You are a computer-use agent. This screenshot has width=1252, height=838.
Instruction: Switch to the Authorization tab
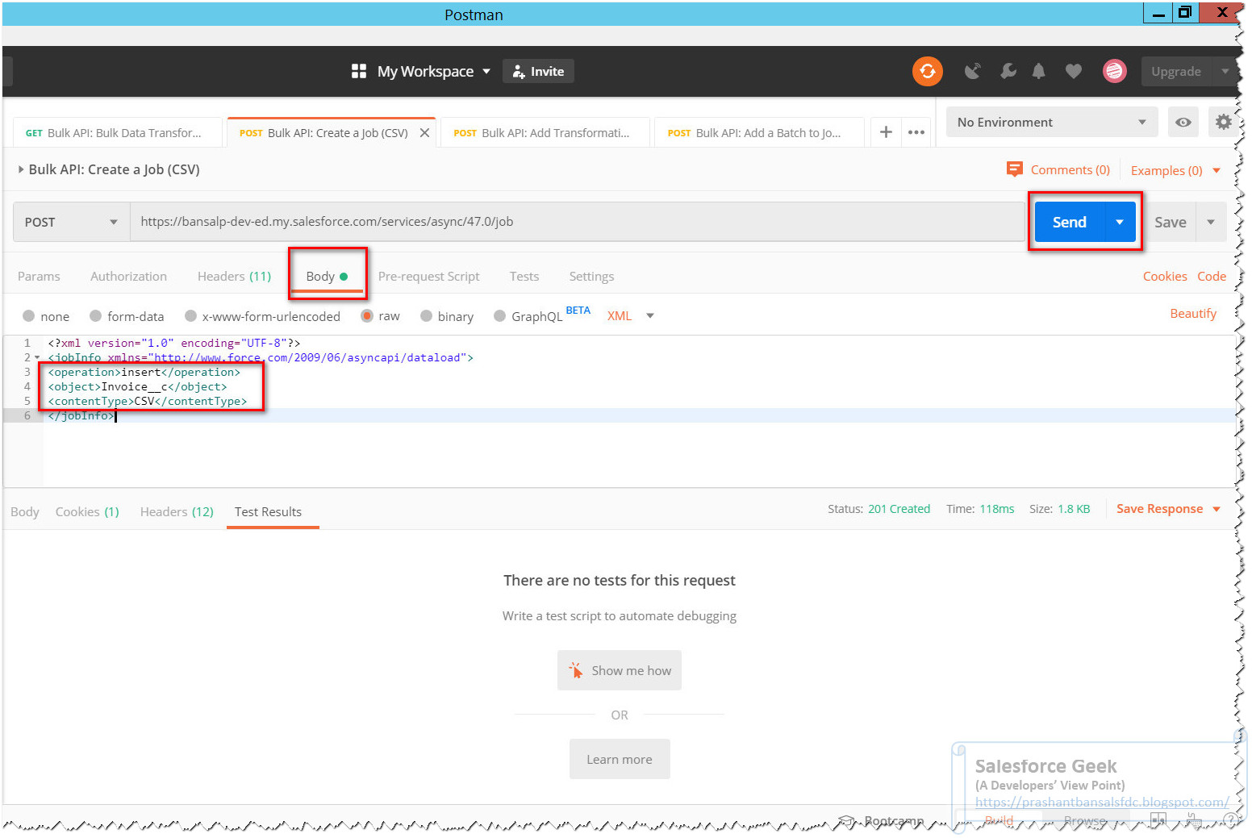[128, 277]
